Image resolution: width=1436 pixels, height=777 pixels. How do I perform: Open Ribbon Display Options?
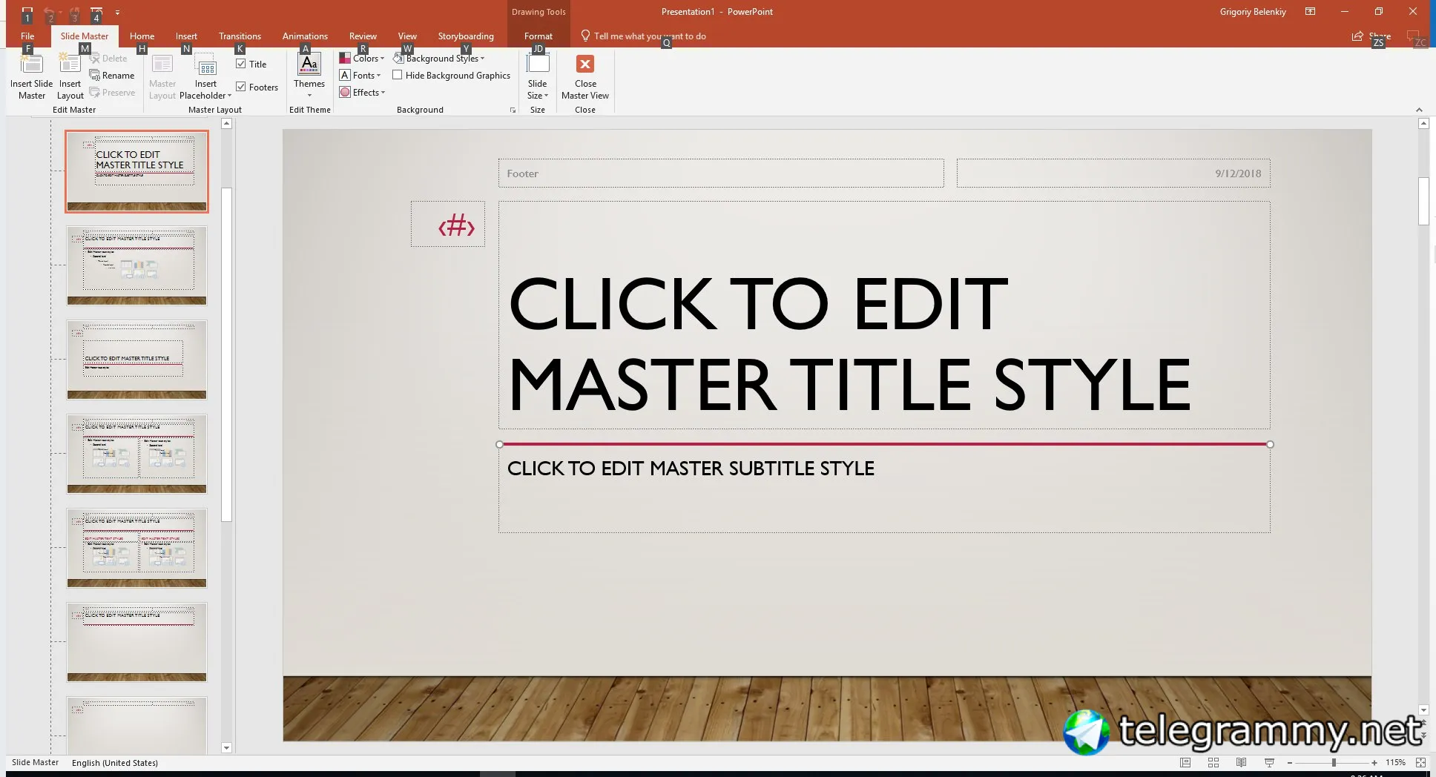pyautogui.click(x=1311, y=12)
